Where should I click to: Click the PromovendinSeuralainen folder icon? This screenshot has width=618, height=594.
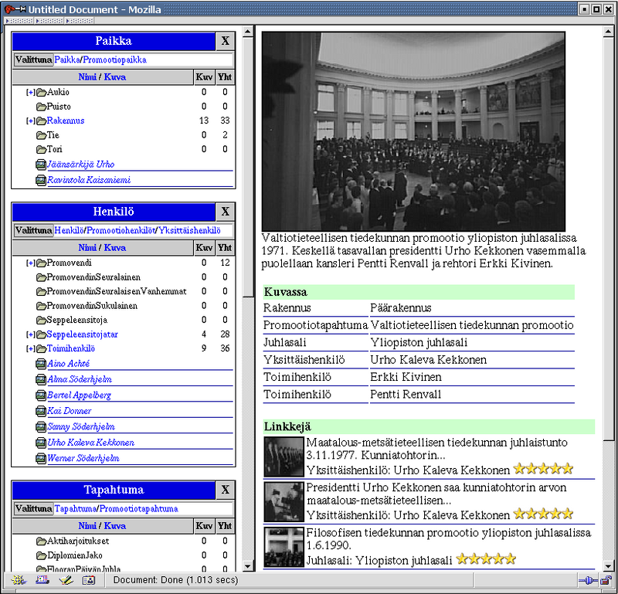[42, 277]
